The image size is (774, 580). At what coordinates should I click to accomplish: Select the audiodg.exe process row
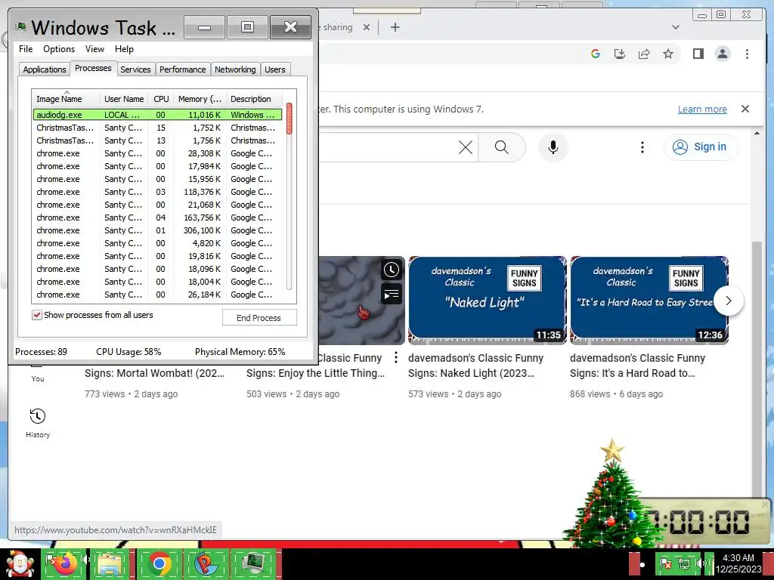[x=157, y=115]
